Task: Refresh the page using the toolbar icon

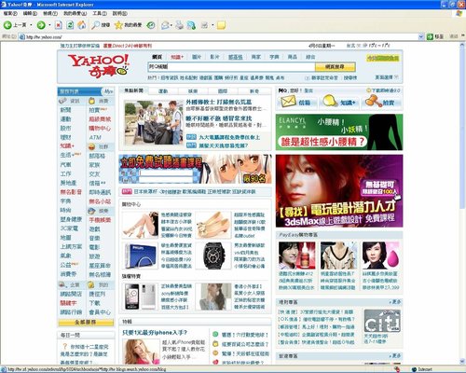Action: point(70,25)
